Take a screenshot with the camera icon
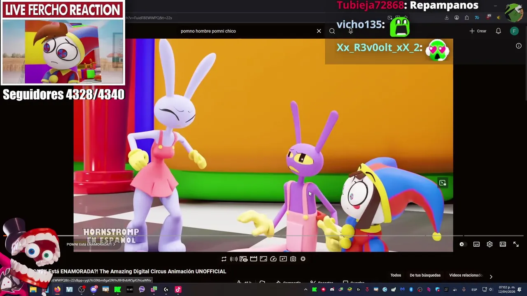The height and width of the screenshot is (296, 527). (x=293, y=259)
